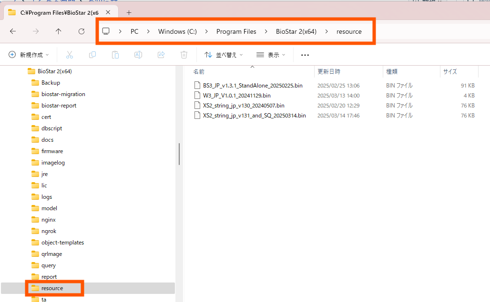The height and width of the screenshot is (302, 490).
Task: Click file icon of XS2_string_jp_v130_20240507.bin
Action: 197,105
